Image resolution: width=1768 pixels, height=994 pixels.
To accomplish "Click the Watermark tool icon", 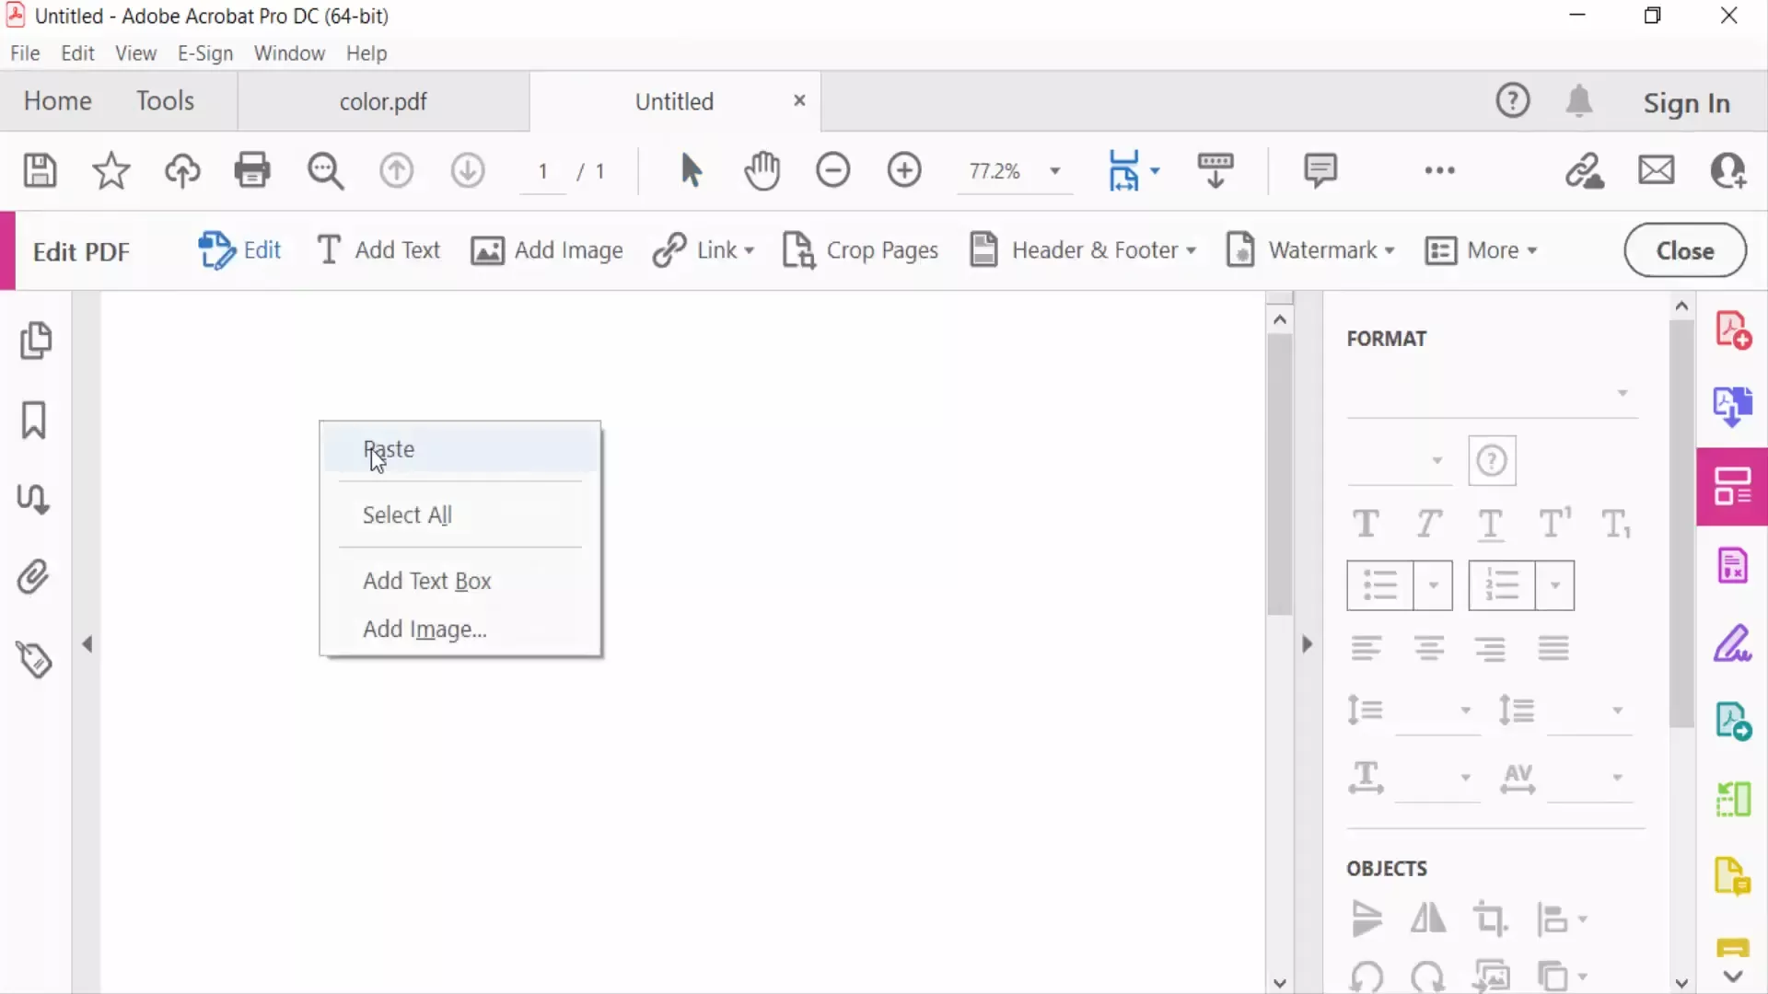I will point(1239,250).
